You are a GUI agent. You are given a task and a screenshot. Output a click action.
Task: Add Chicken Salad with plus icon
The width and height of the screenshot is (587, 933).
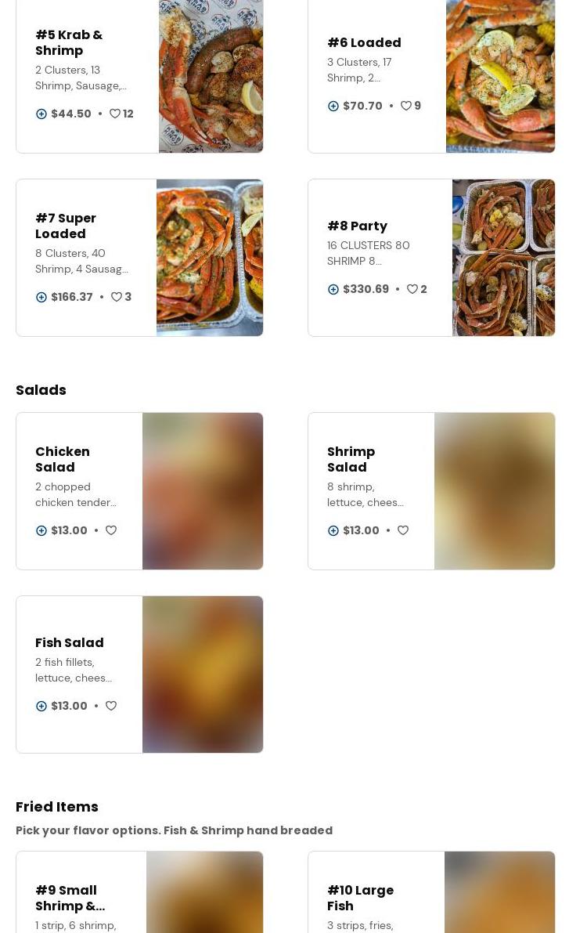tap(41, 531)
